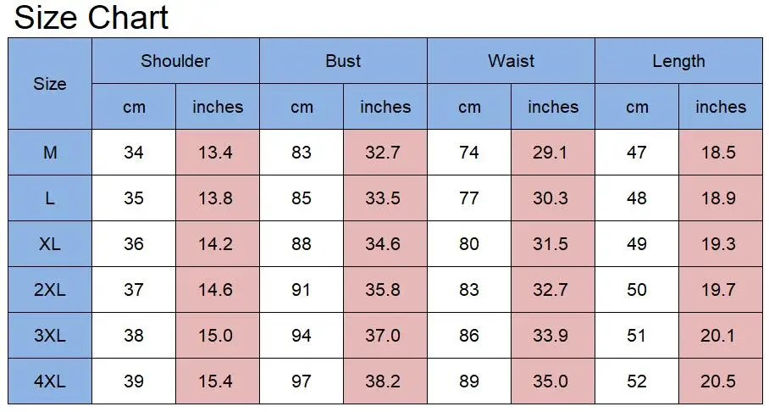Click the 3XL size row label
Image resolution: width=769 pixels, height=412 pixels.
[x=50, y=336]
